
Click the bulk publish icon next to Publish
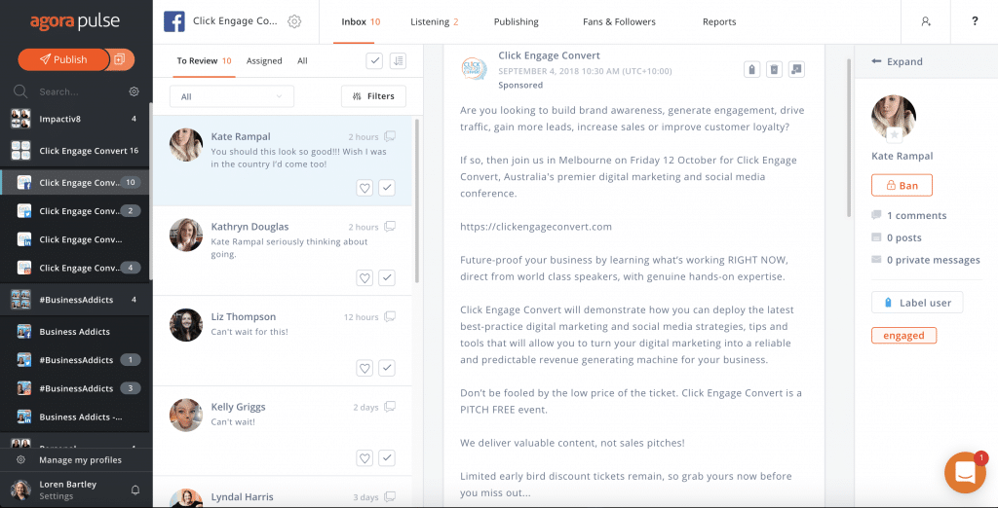pos(119,59)
